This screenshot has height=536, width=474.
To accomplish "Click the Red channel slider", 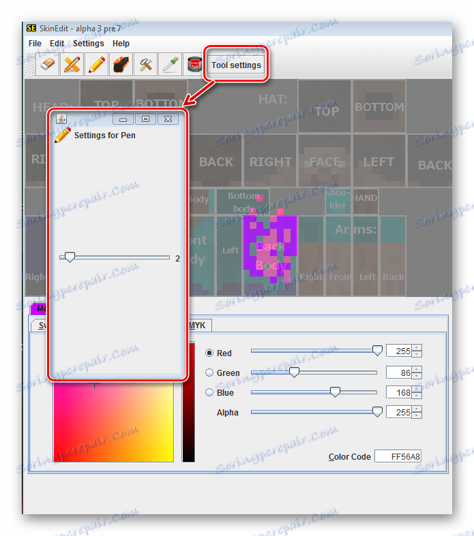I will [314, 351].
